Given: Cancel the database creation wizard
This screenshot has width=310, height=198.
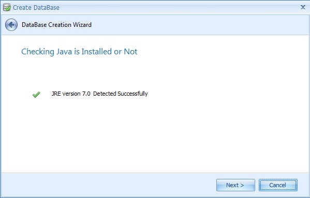Looking at the screenshot, I should (x=278, y=185).
